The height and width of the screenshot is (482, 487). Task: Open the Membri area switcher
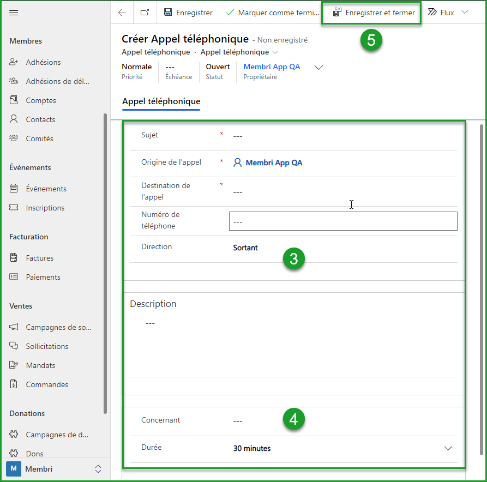[55, 469]
